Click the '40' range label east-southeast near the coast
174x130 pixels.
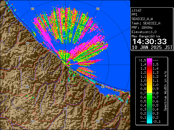pyautogui.click(x=103, y=87)
